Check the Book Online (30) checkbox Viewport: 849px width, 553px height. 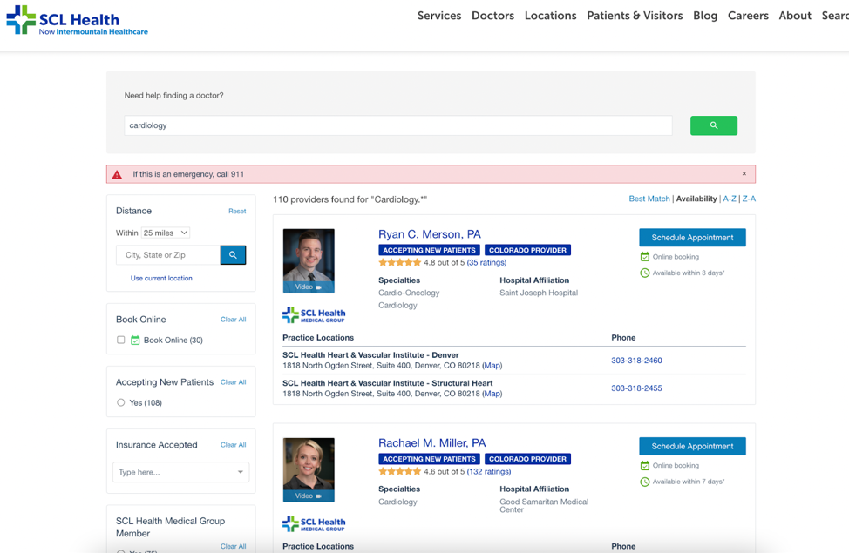coord(121,340)
